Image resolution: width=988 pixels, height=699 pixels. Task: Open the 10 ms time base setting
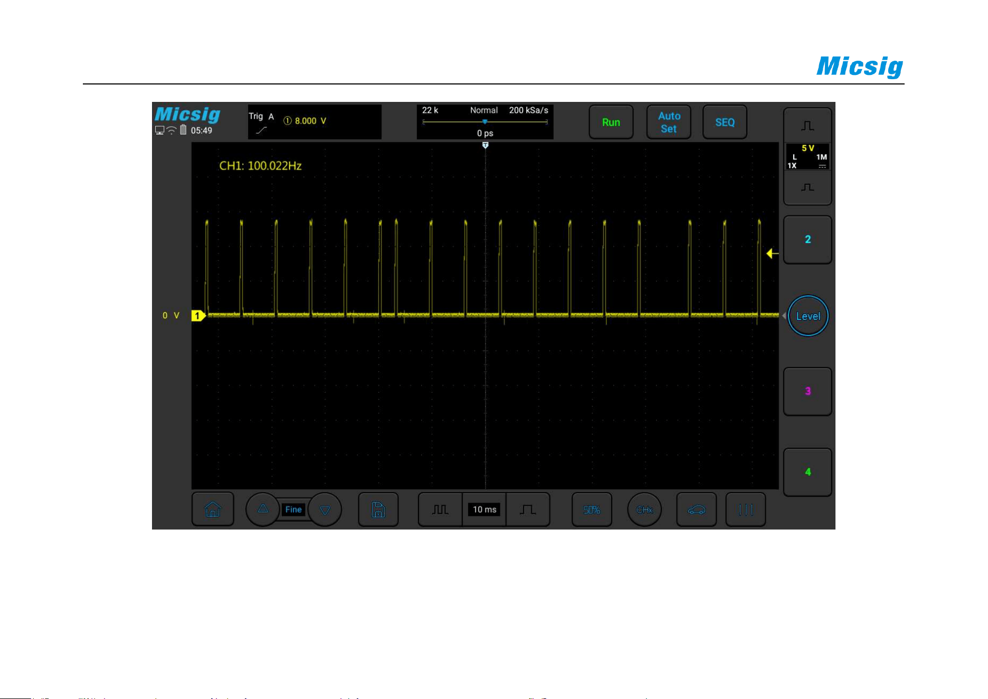tap(484, 509)
